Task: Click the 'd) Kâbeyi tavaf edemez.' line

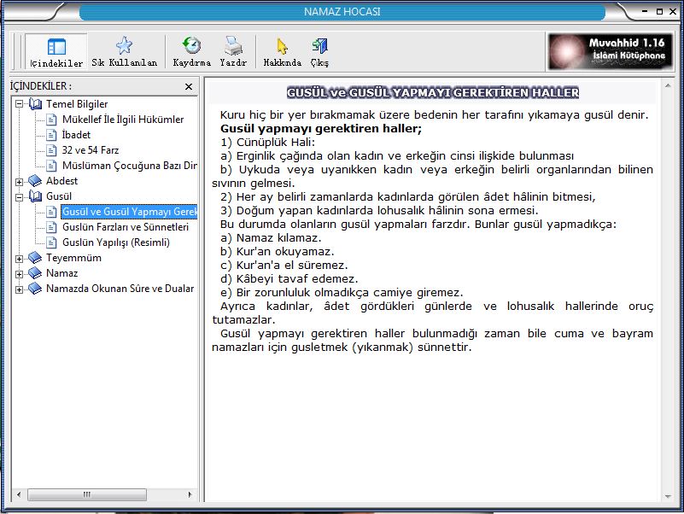Action: pyautogui.click(x=289, y=279)
